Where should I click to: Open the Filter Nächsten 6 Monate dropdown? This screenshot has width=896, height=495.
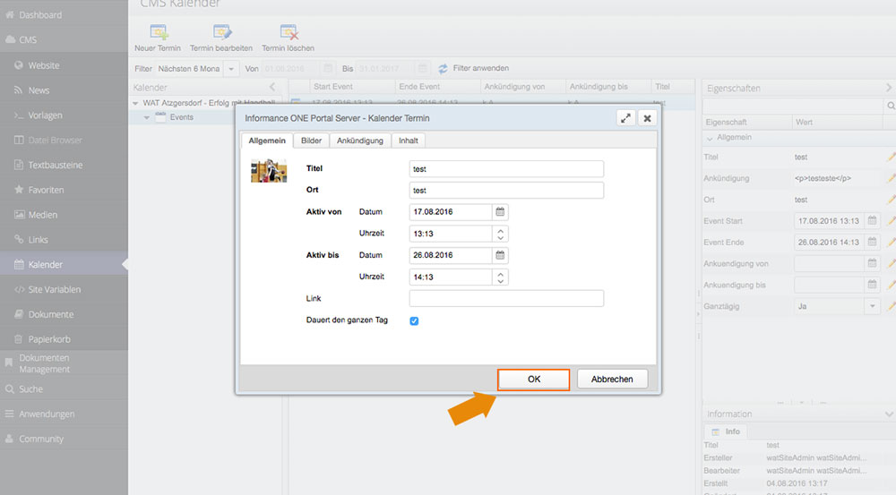pyautogui.click(x=231, y=68)
